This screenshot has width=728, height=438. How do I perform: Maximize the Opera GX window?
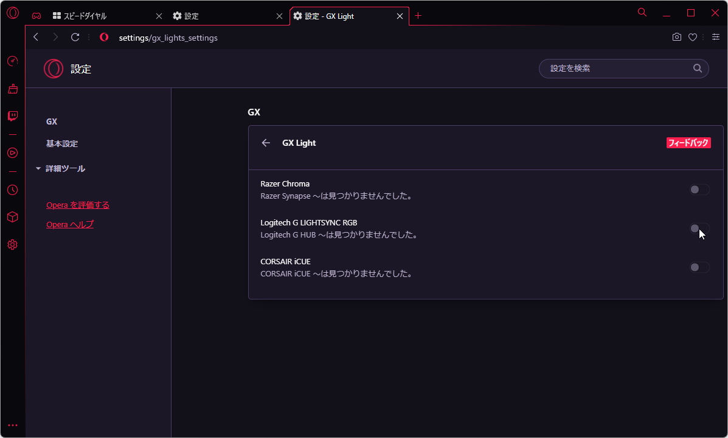pos(691,13)
